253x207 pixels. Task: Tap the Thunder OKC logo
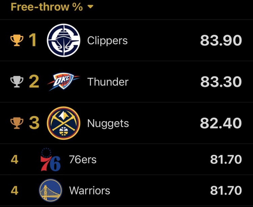coord(63,82)
